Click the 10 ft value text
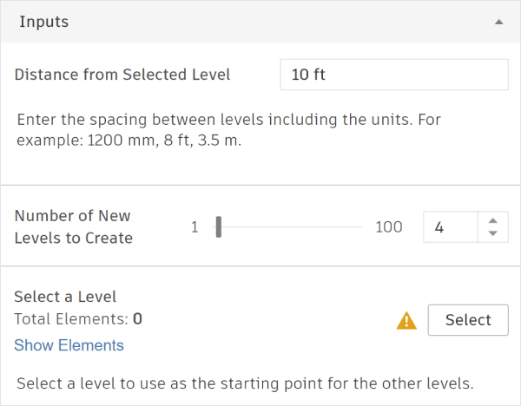 pos(308,75)
